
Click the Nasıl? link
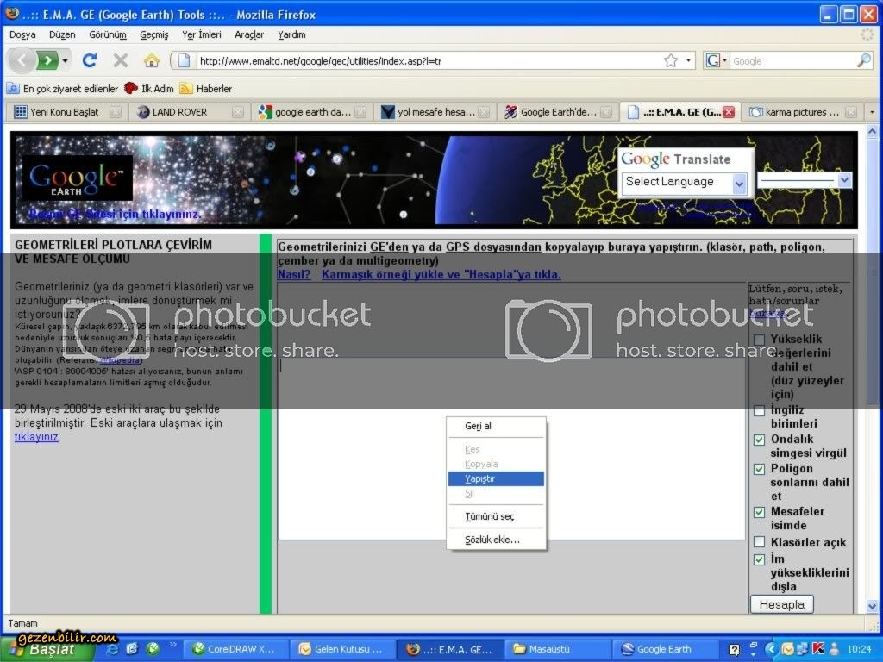294,274
